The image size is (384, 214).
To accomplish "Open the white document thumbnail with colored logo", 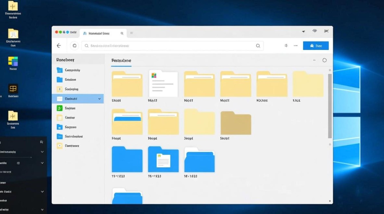I will coord(163,83).
